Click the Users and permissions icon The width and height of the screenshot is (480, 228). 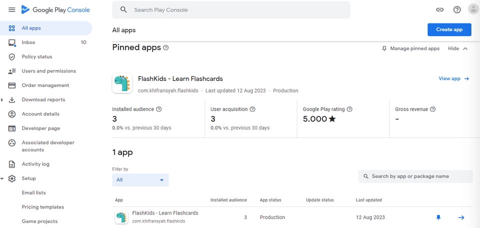coord(12,71)
